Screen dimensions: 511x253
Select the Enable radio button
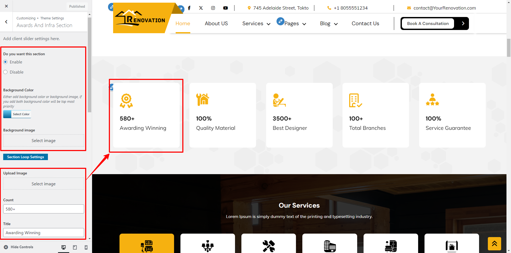(x=5, y=62)
